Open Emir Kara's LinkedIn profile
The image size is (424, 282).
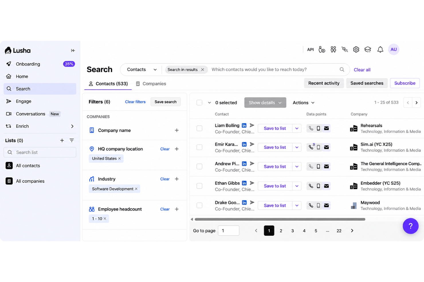244,144
